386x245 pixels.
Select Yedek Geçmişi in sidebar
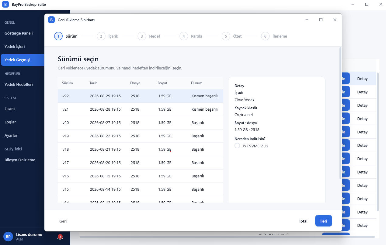click(23, 60)
